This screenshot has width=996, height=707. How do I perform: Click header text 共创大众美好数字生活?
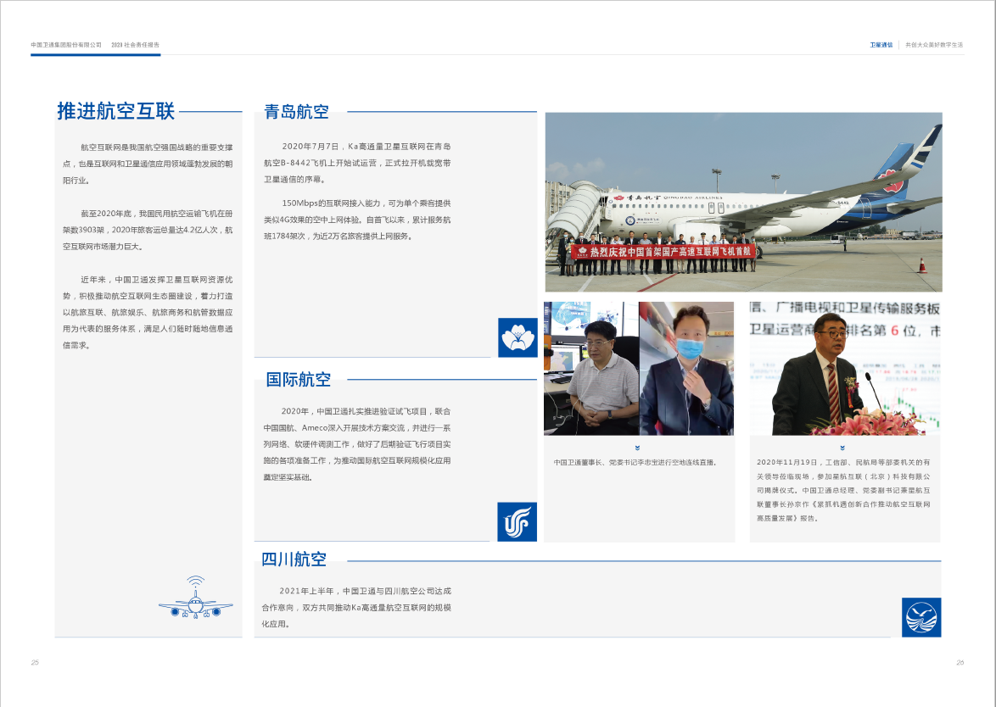point(934,45)
